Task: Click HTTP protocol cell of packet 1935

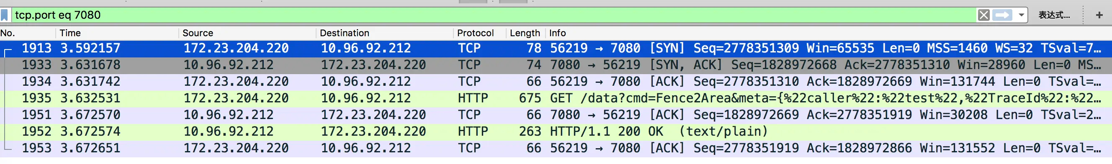Action: pos(473,99)
